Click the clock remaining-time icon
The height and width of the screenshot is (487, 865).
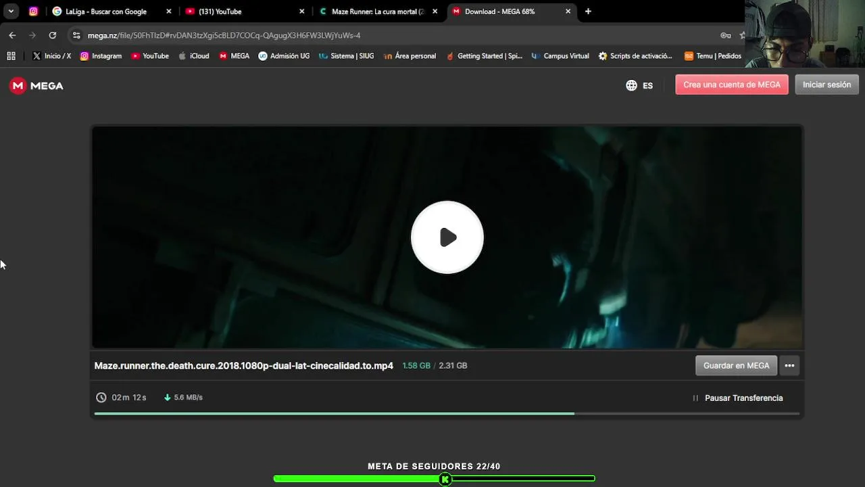click(101, 398)
